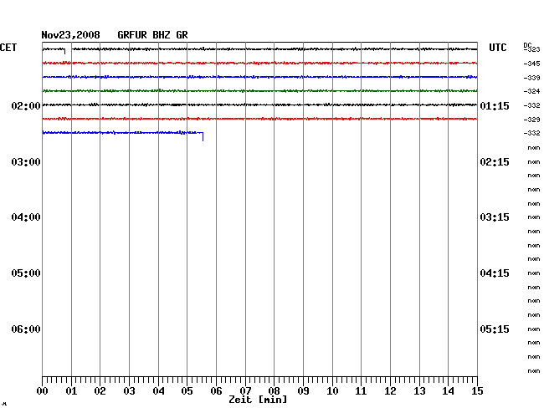Click the 'UTC' timezone label
Image resolution: width=544 pixels, height=413 pixels.
pyautogui.click(x=497, y=48)
